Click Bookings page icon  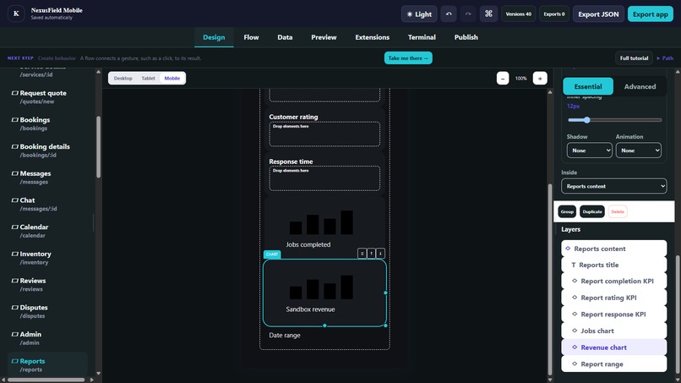[x=14, y=120]
